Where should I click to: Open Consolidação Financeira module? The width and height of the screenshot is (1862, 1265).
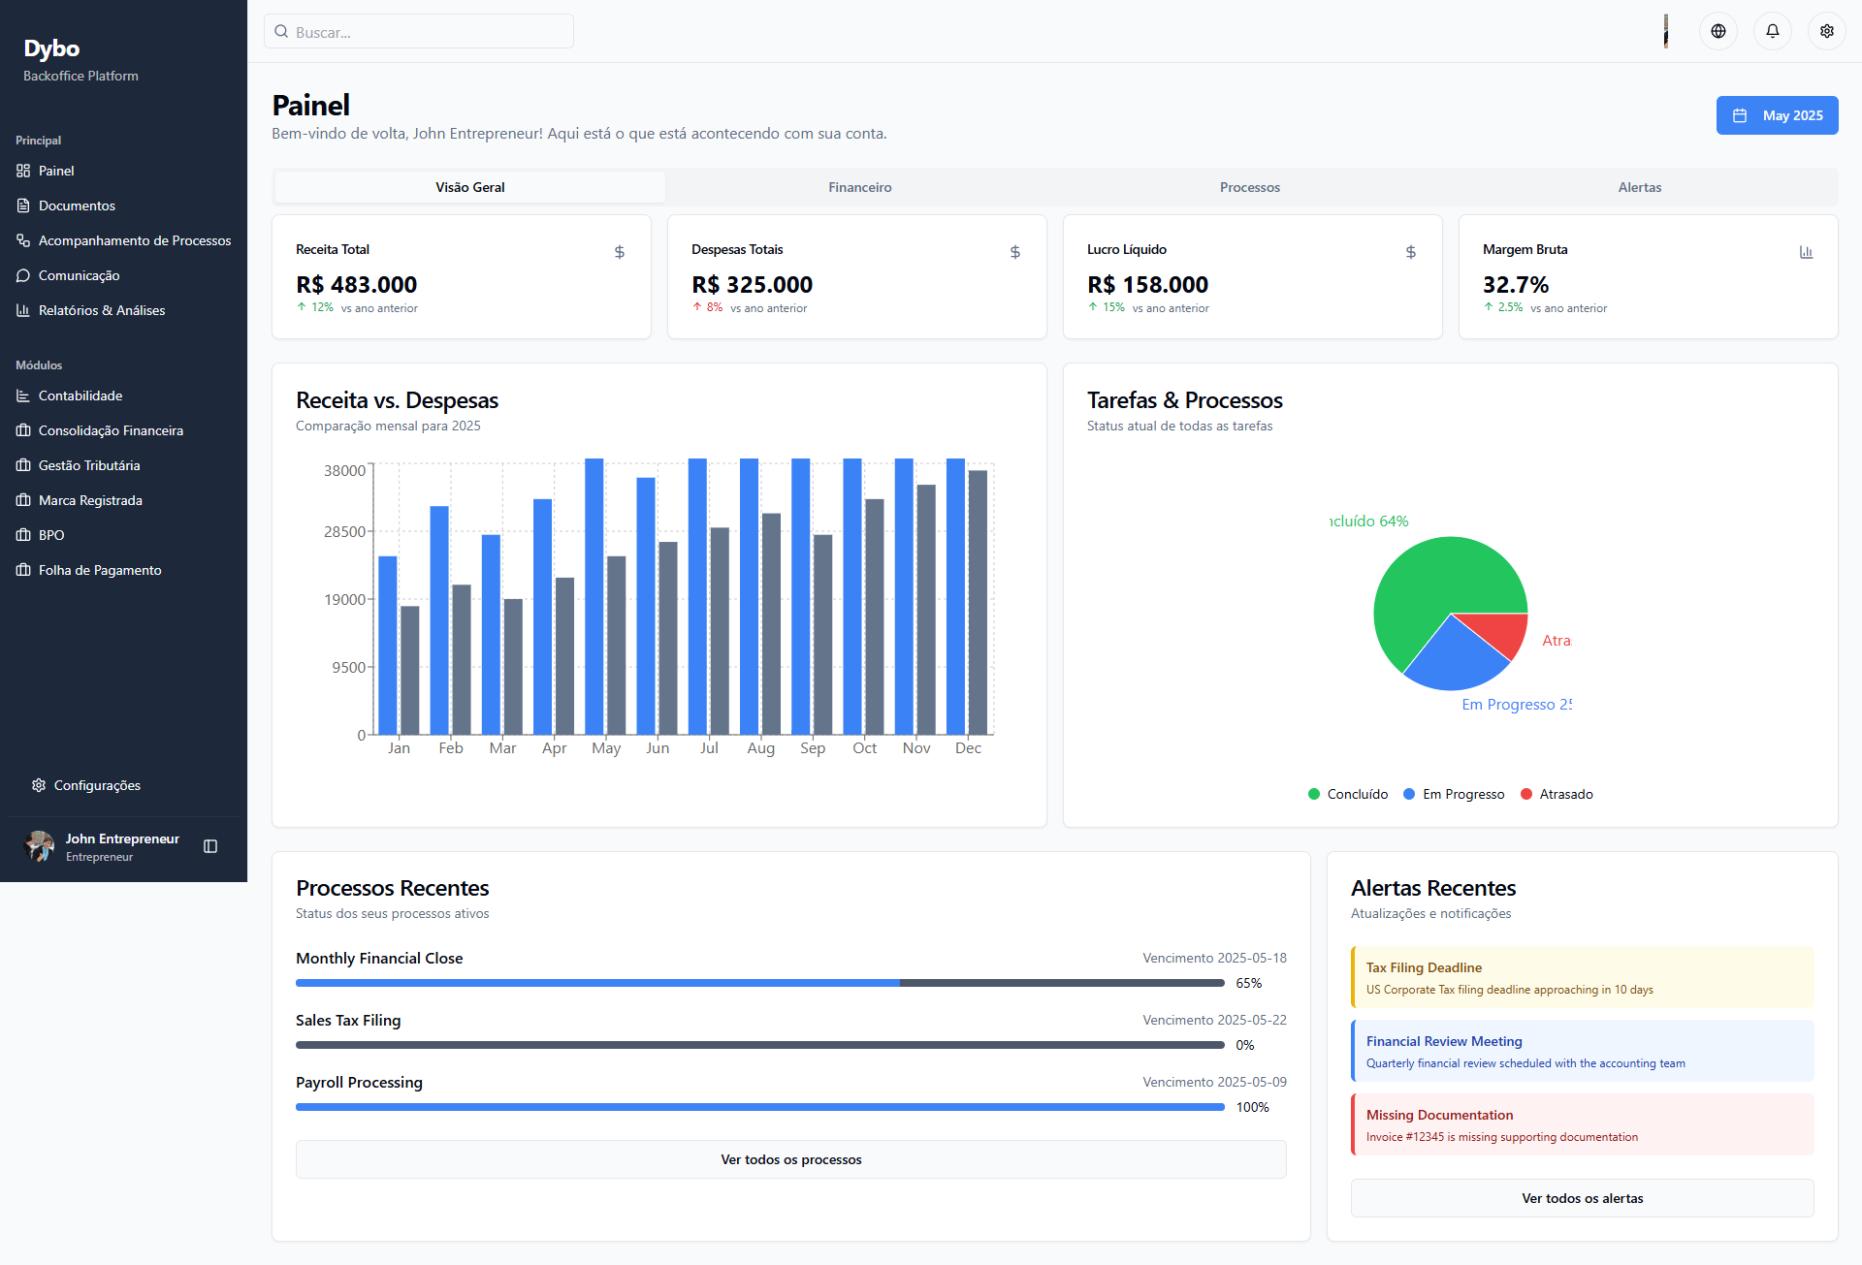tap(123, 430)
